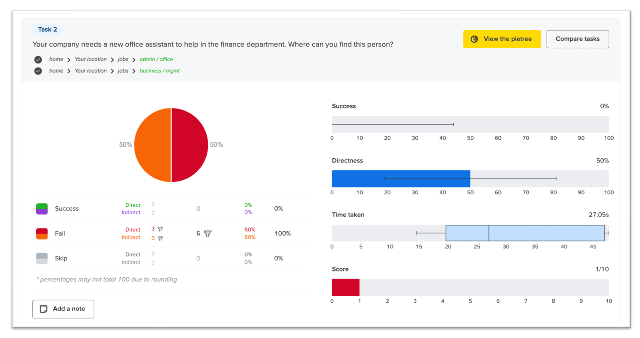Click the pie chart icon in View the pietree
Screen dimensions: 640x338
[474, 39]
